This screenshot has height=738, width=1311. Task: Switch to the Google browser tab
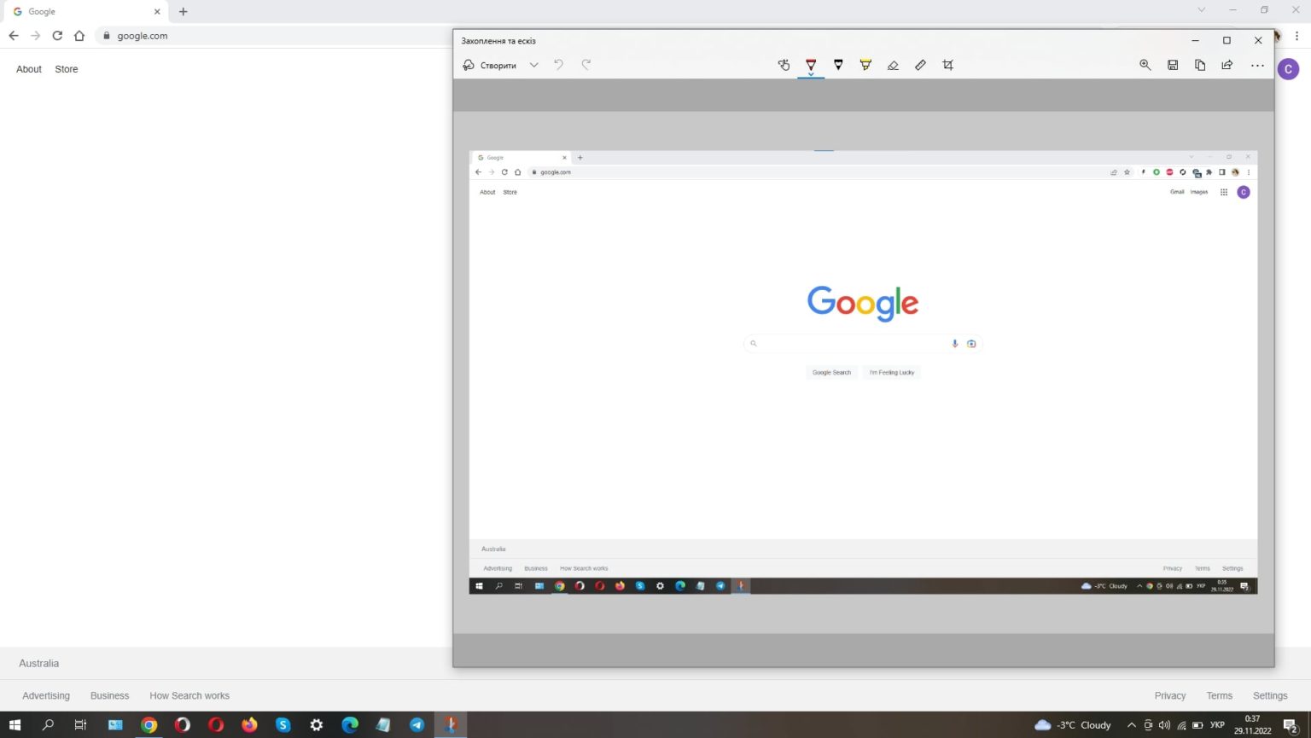81,12
